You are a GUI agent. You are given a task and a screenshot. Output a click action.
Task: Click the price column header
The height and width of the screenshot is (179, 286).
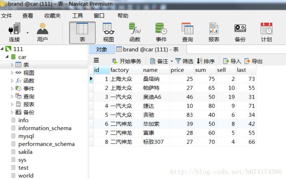pyautogui.click(x=182, y=70)
